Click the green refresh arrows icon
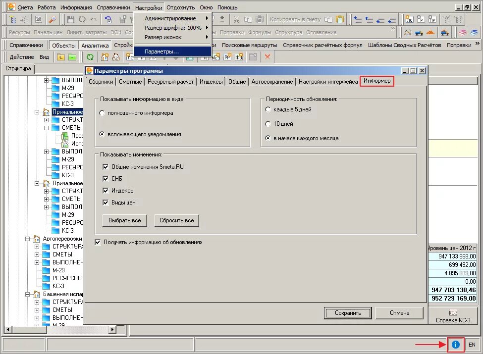The height and width of the screenshot is (354, 483). 90,57
